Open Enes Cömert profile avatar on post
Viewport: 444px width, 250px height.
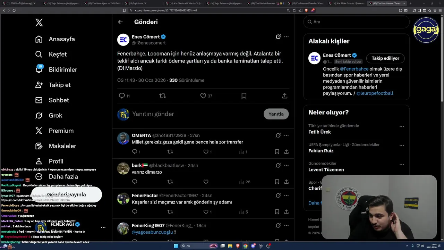[123, 40]
